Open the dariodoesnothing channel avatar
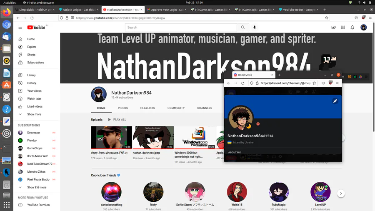 111,192
